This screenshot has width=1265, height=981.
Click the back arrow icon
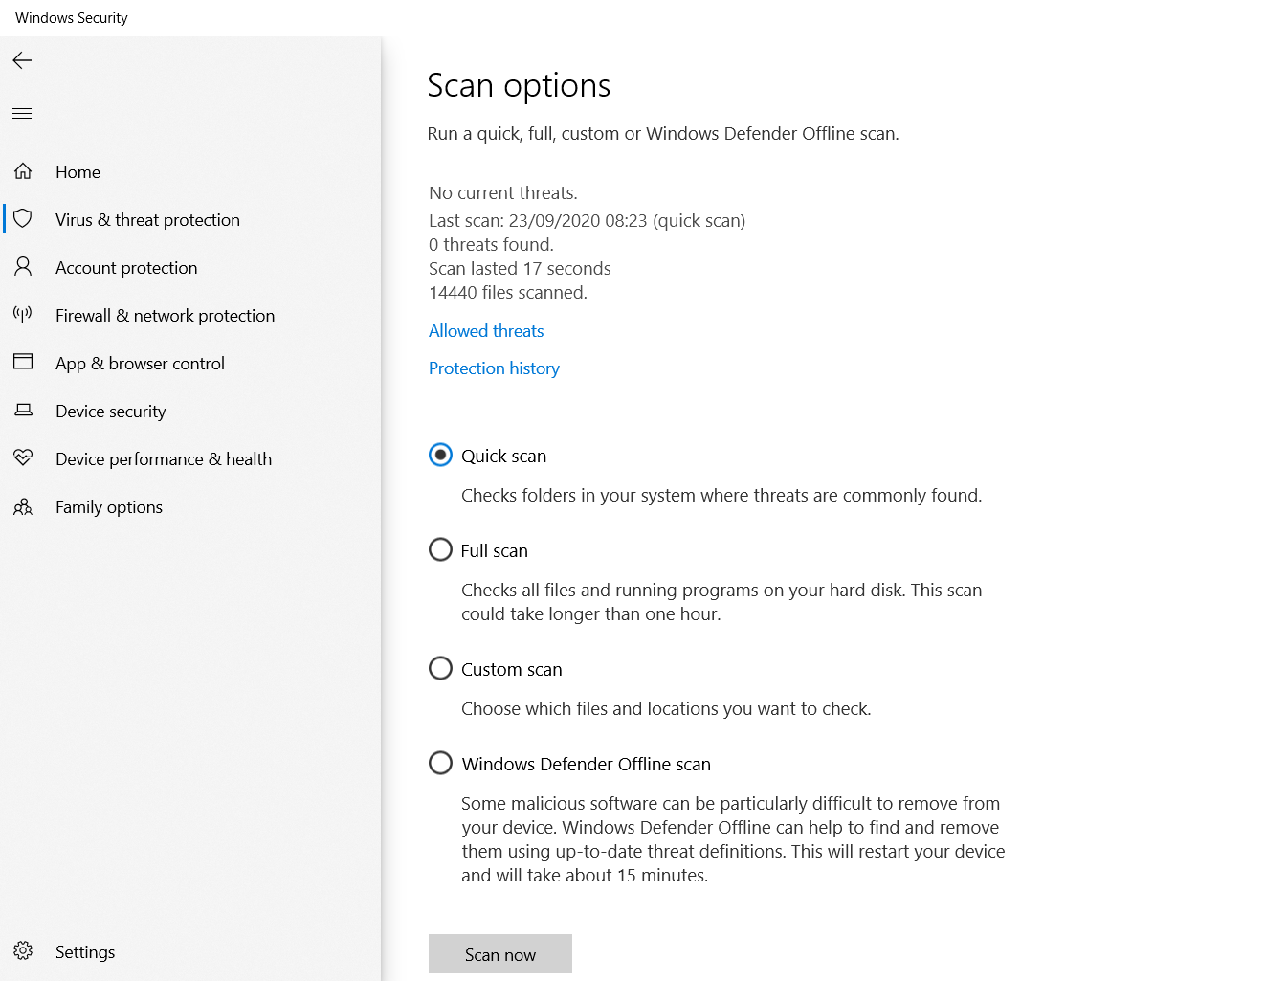pyautogui.click(x=22, y=60)
